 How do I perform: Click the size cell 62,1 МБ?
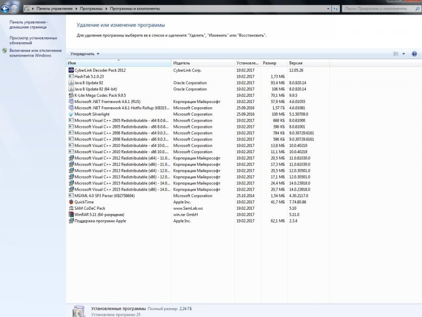tap(278, 221)
